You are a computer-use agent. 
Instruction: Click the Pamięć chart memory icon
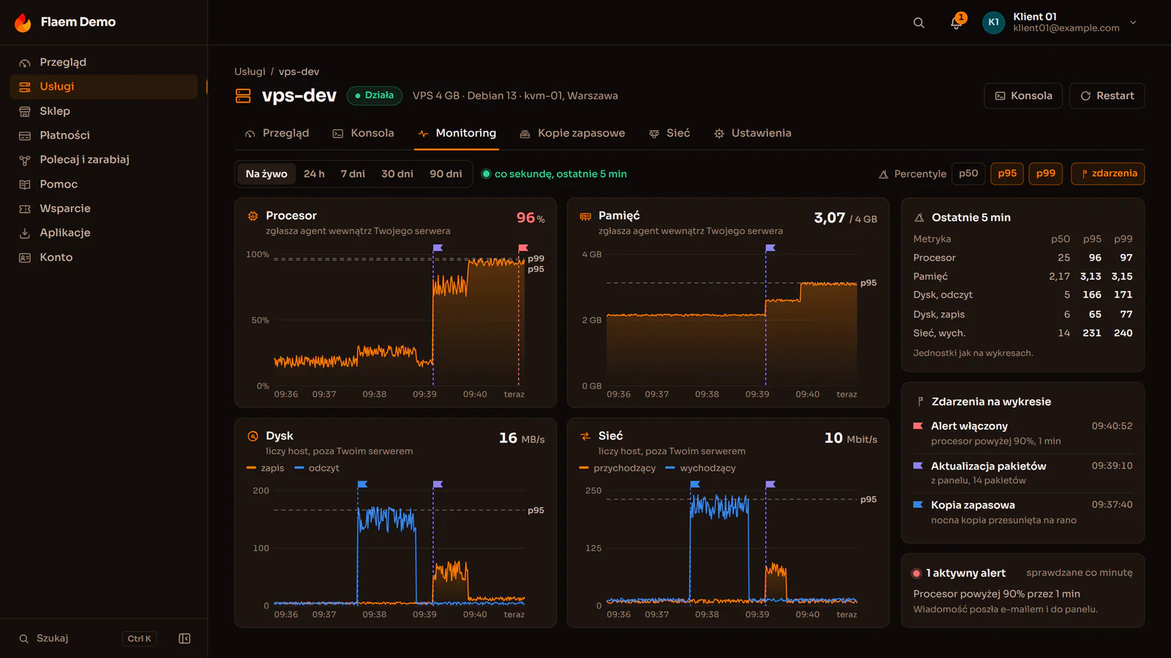tap(585, 216)
